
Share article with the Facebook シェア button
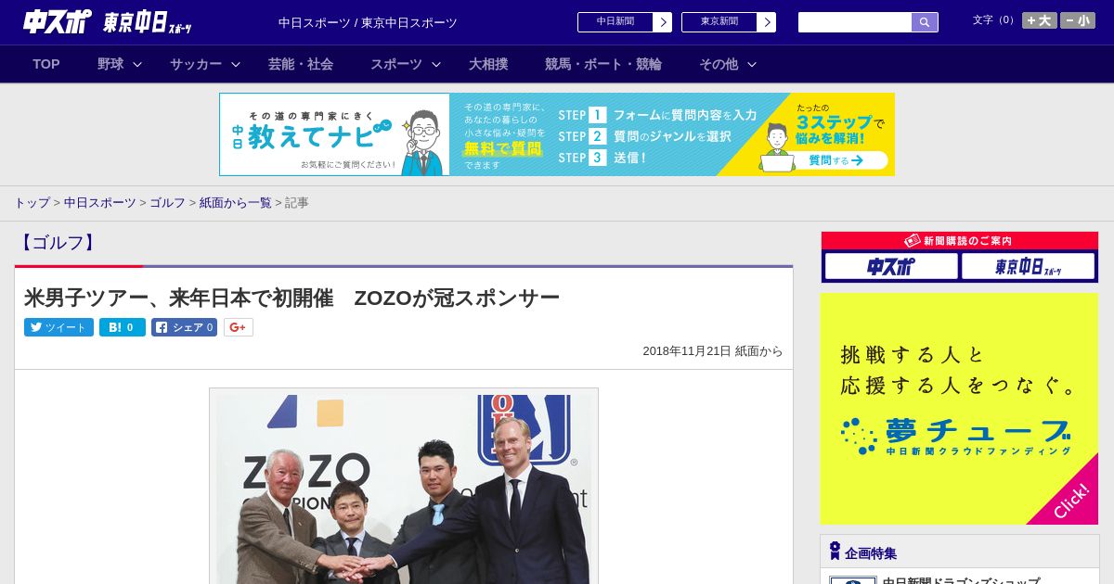tap(185, 327)
